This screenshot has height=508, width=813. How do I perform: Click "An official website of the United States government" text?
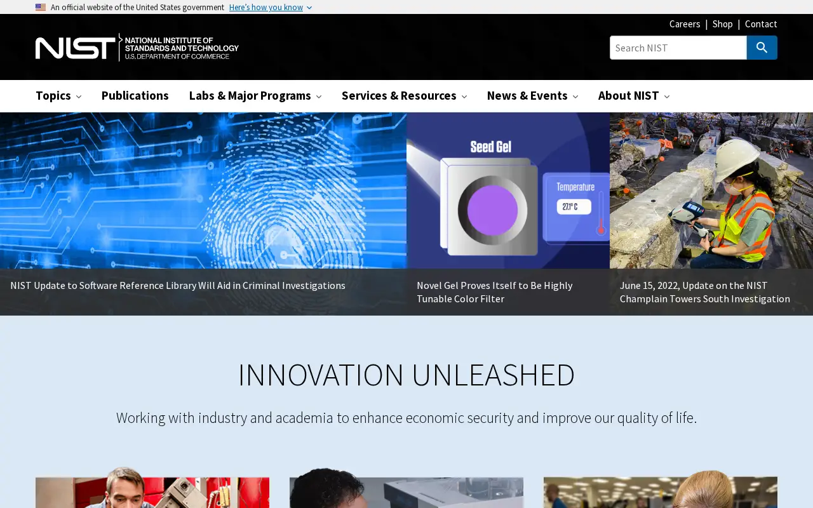point(137,8)
